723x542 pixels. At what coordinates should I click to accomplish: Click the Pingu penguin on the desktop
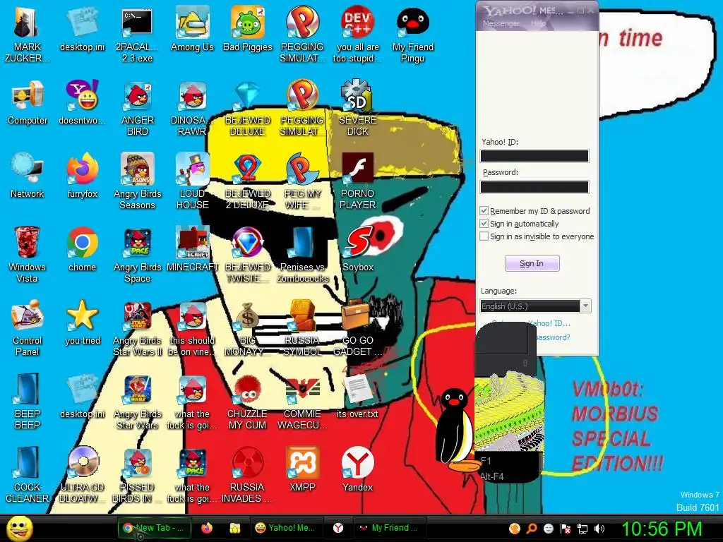point(458,431)
